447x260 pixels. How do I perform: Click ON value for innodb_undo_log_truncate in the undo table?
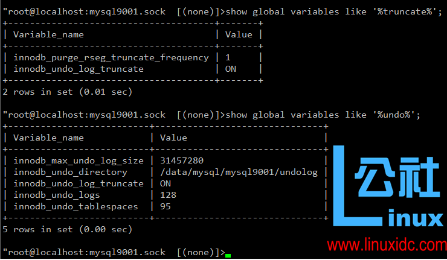[166, 183]
